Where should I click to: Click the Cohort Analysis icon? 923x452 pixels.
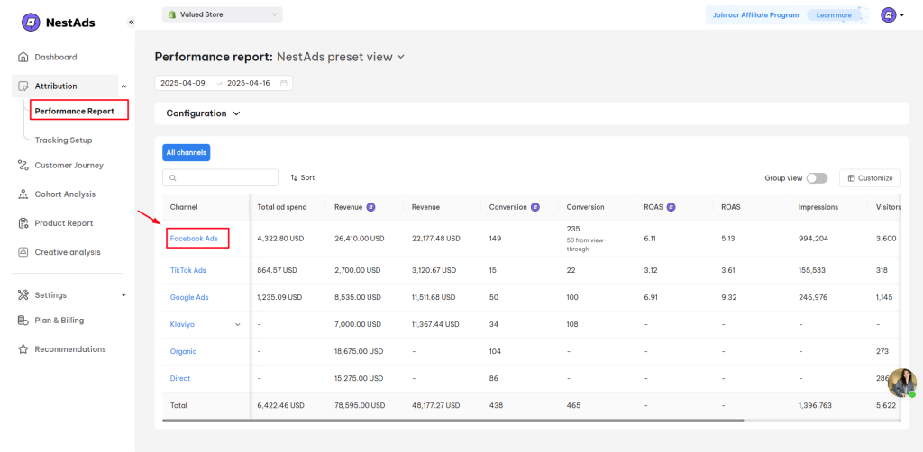(23, 194)
